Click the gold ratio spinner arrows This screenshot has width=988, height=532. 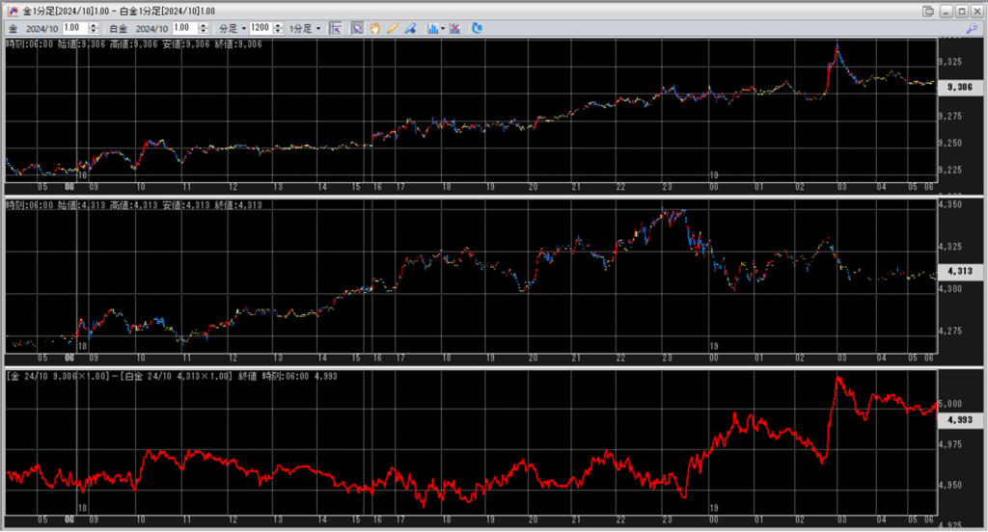pyautogui.click(x=92, y=28)
